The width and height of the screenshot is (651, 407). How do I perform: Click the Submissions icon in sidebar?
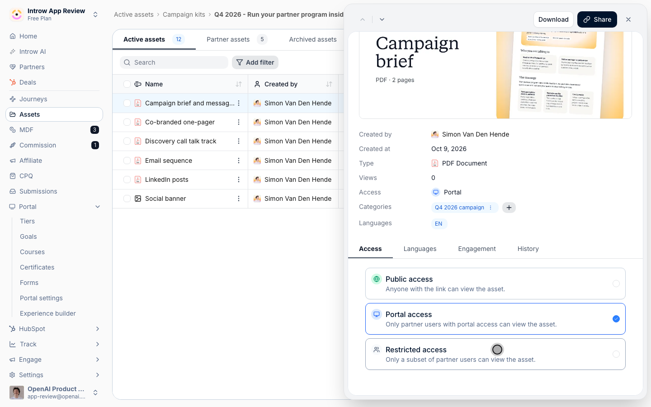point(13,191)
